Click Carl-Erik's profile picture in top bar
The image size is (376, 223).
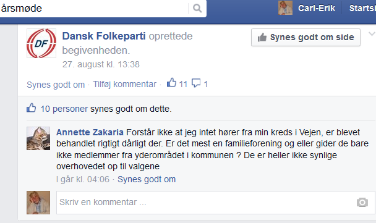[285, 7]
